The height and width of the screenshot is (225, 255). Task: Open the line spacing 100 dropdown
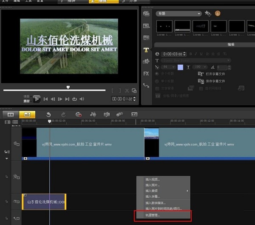[x=200, y=67]
